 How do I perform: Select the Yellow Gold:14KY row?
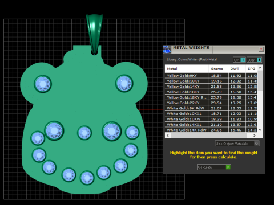coord(211,87)
